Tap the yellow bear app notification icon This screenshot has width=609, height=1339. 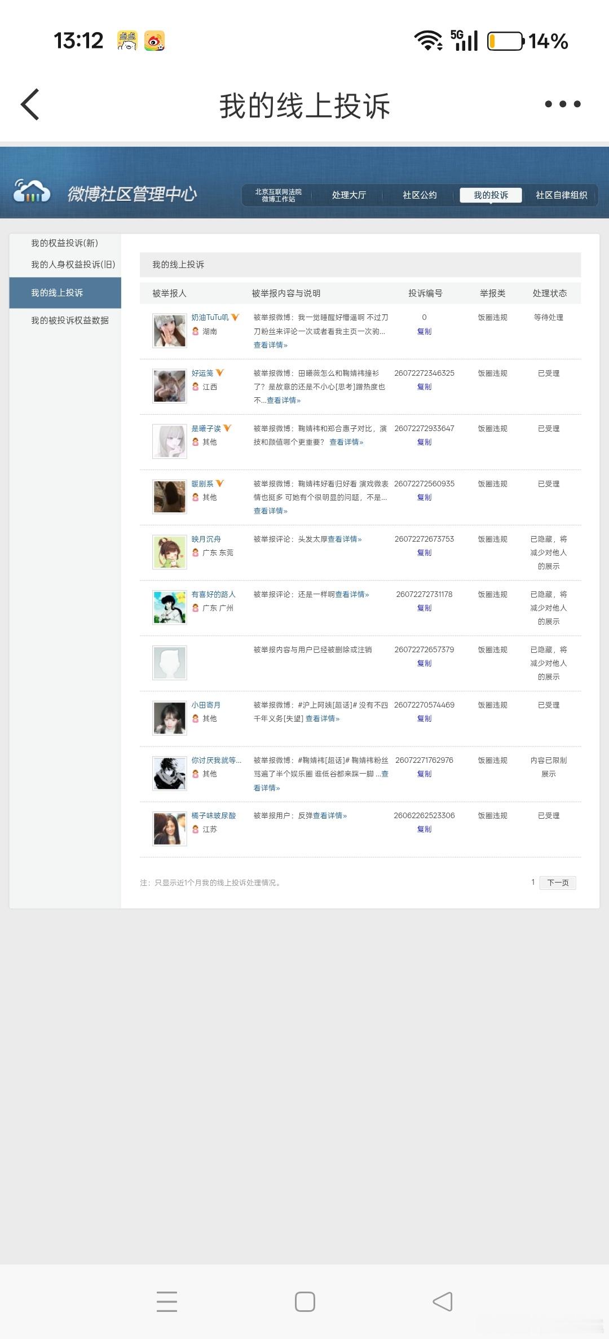[x=127, y=41]
